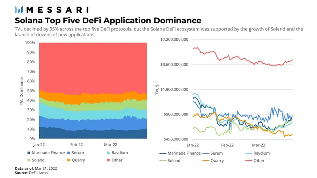Click Feb-22 label under the left area chart
317x178 pixels.
click(x=76, y=145)
